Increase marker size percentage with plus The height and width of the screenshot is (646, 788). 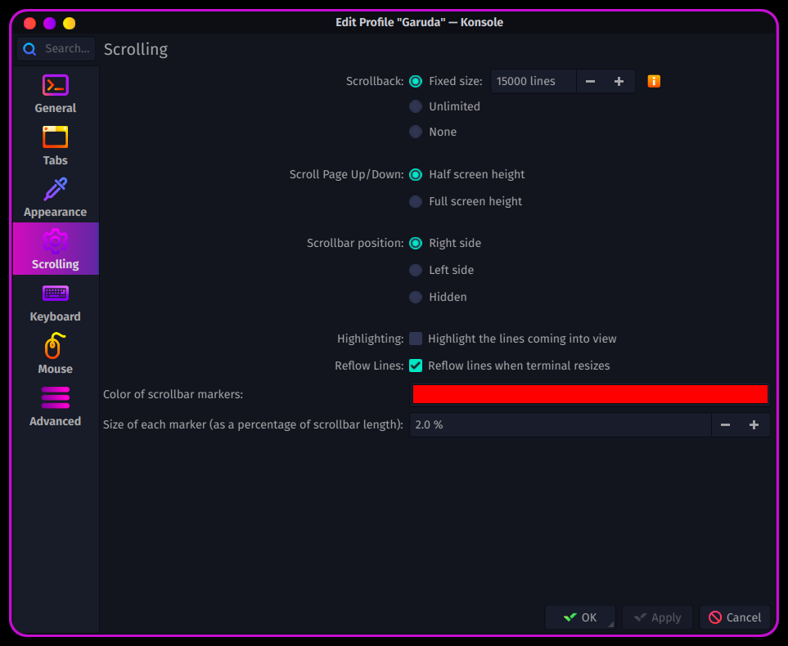[754, 425]
